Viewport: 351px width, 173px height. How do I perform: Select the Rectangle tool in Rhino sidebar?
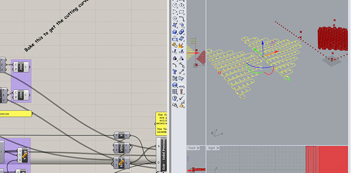pos(182,12)
